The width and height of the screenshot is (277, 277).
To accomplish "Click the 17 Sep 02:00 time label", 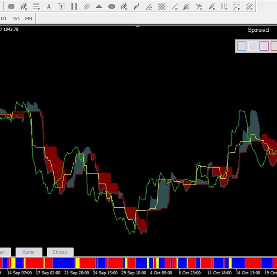I will tap(48, 273).
